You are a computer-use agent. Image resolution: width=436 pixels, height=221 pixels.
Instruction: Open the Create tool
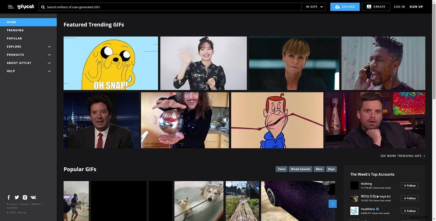(375, 6)
